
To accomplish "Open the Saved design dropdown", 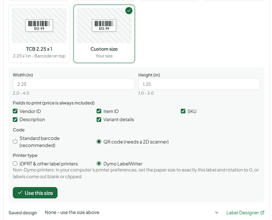I will click(x=132, y=212).
